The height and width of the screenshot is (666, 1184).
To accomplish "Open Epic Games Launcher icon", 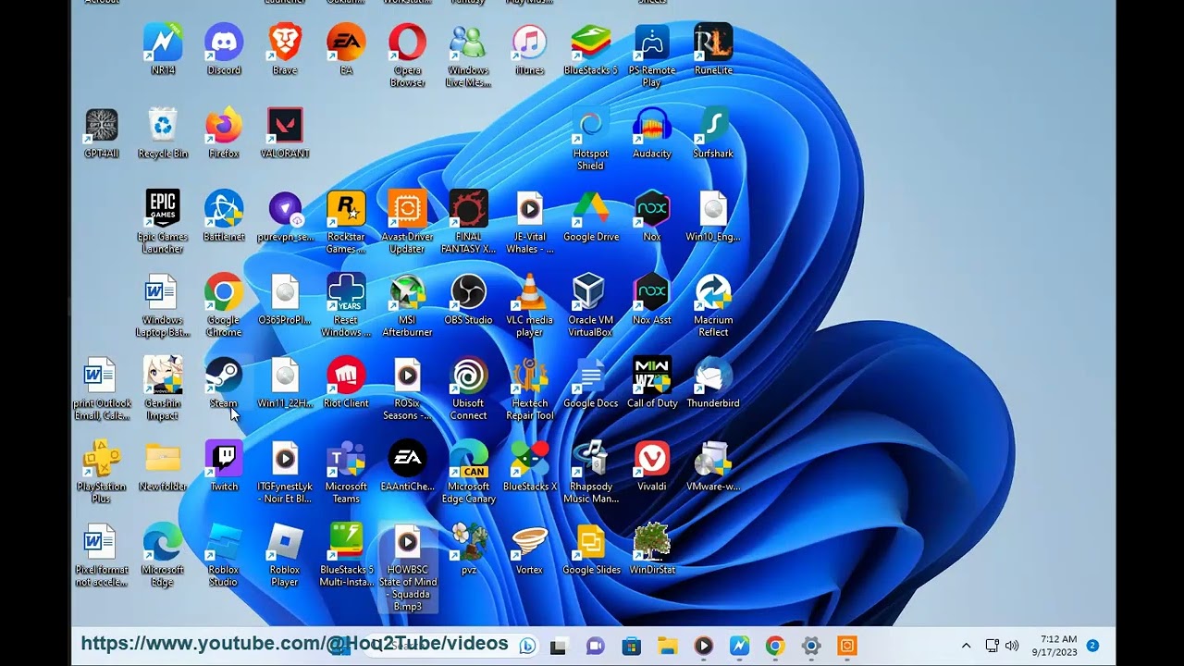I will 163,222.
